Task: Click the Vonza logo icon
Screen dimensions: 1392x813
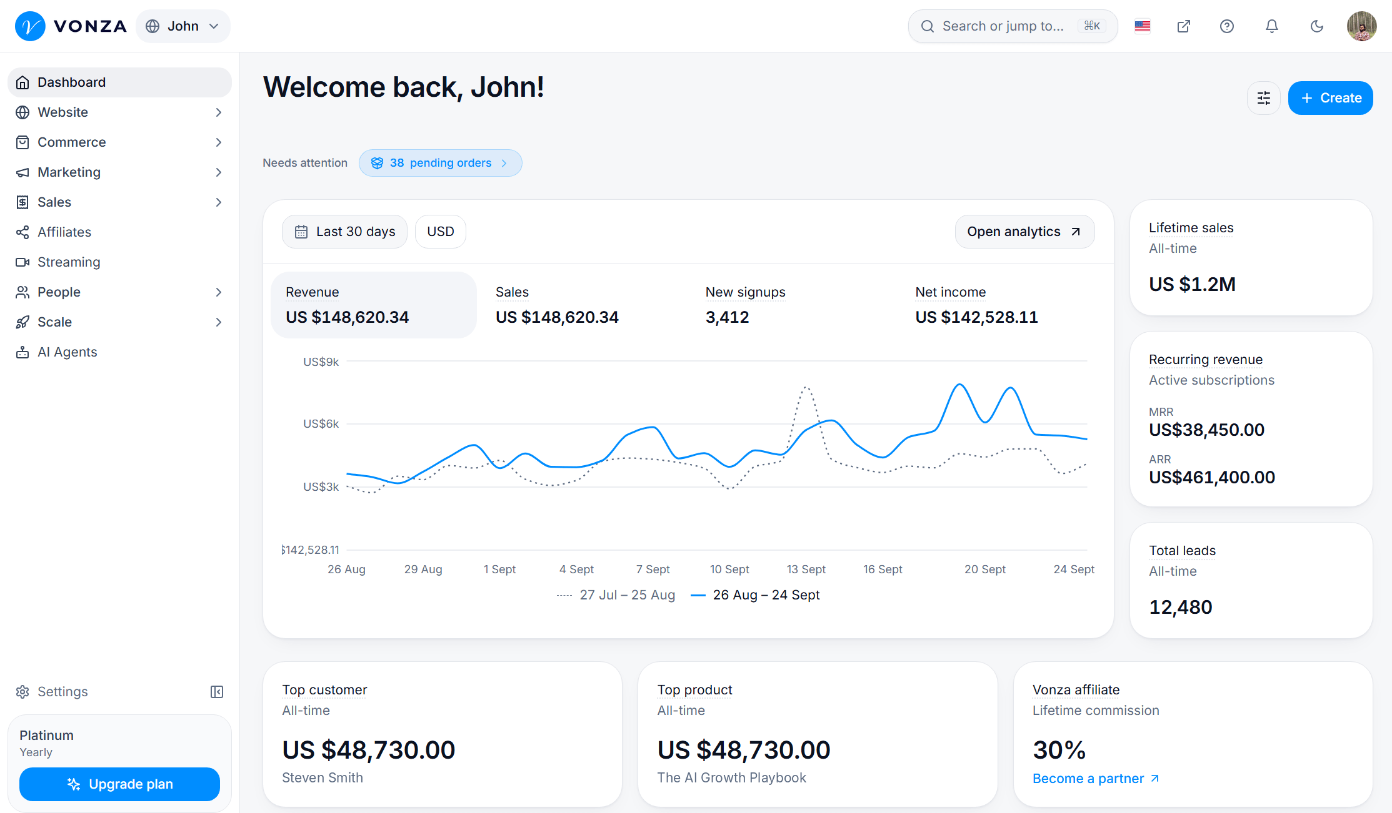Action: click(x=30, y=26)
